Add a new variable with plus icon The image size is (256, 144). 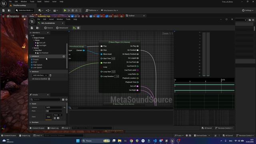64,56
